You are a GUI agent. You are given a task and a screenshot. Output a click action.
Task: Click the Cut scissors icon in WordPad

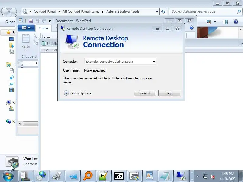[35, 36]
